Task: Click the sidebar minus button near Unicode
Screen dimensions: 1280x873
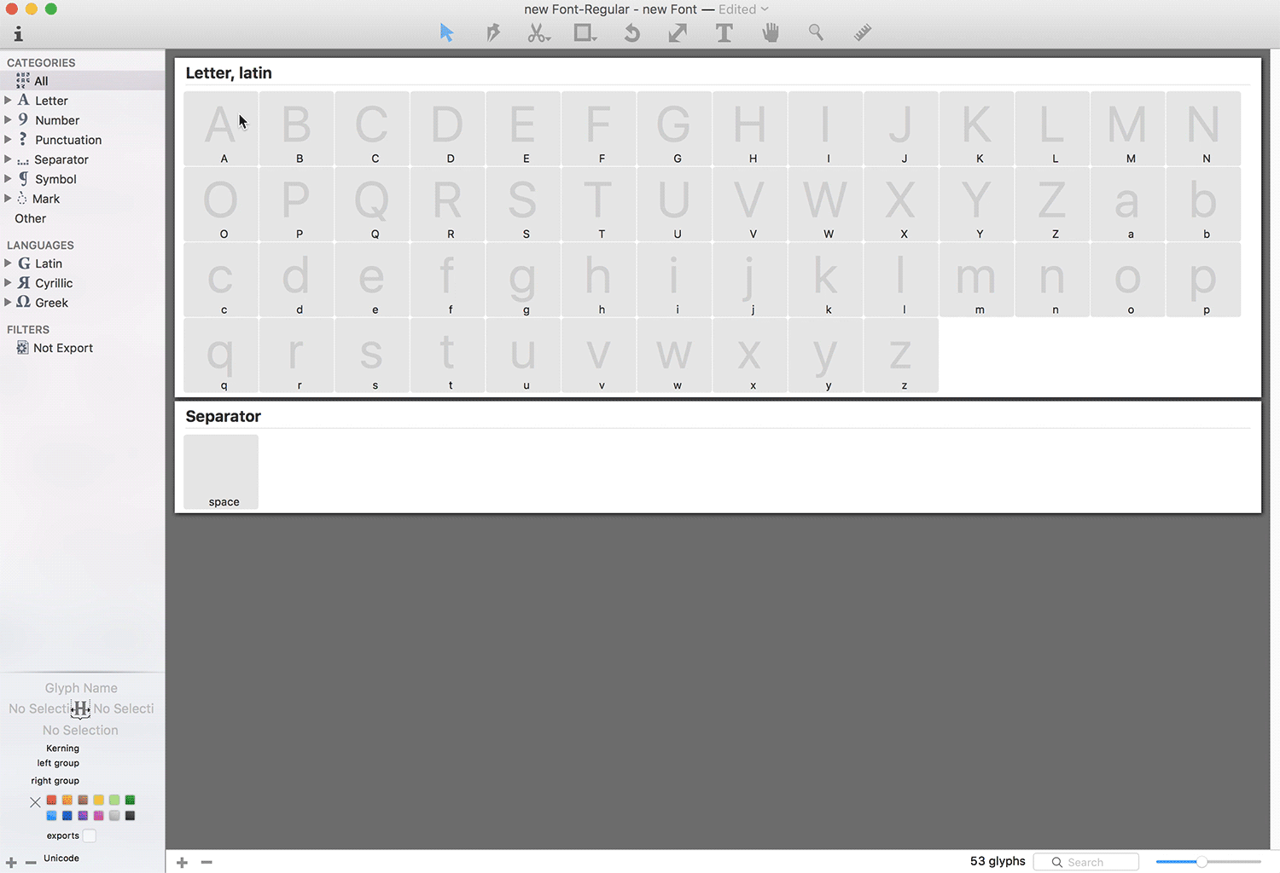Action: [31, 863]
